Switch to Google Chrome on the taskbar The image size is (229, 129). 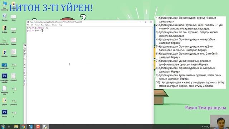click(23, 126)
